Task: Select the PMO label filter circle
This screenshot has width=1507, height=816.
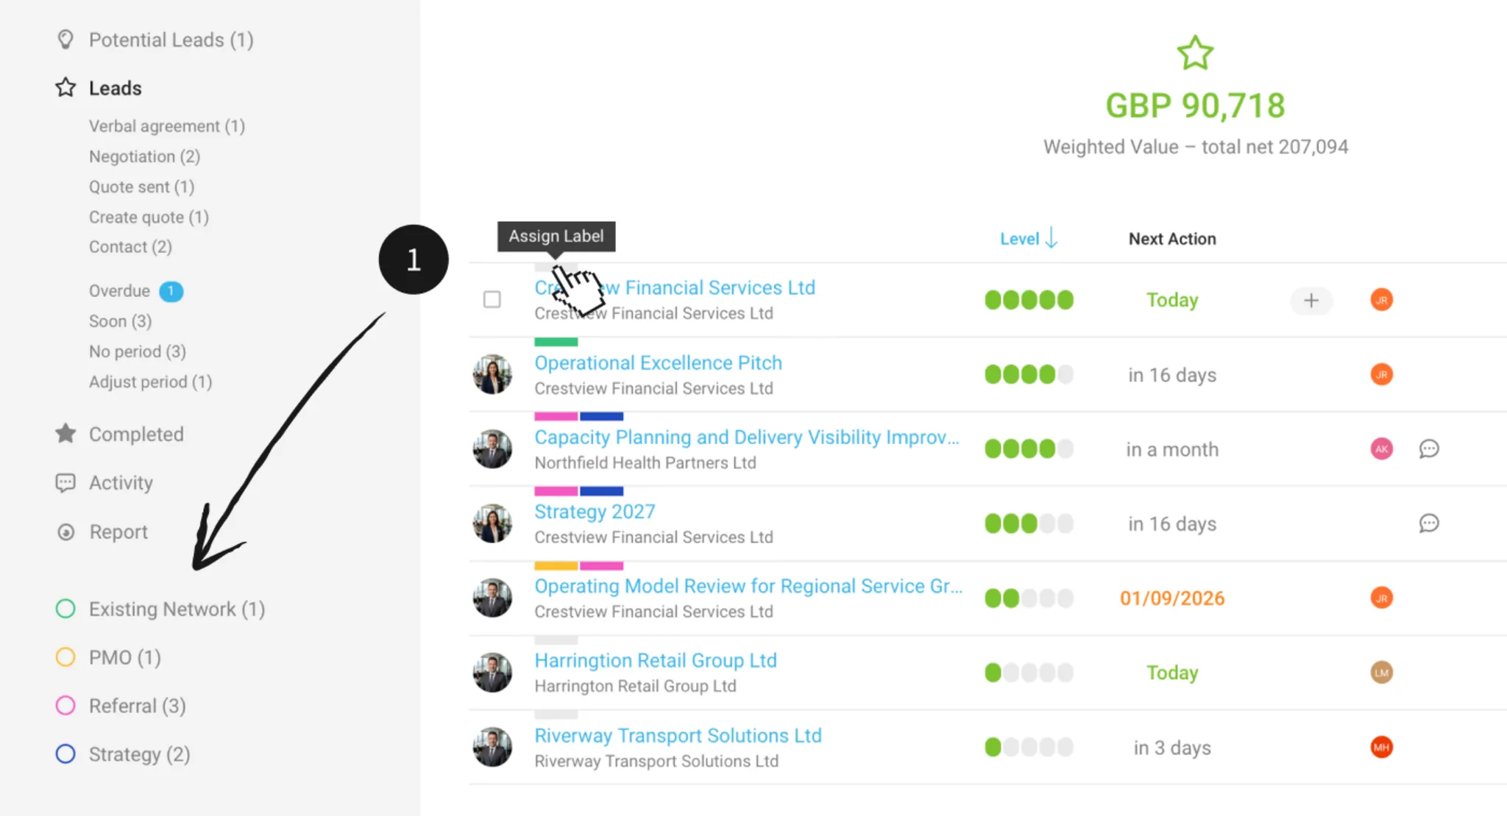Action: click(x=65, y=657)
